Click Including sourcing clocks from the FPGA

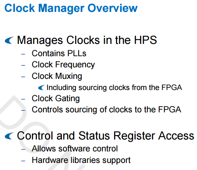coord(114,88)
